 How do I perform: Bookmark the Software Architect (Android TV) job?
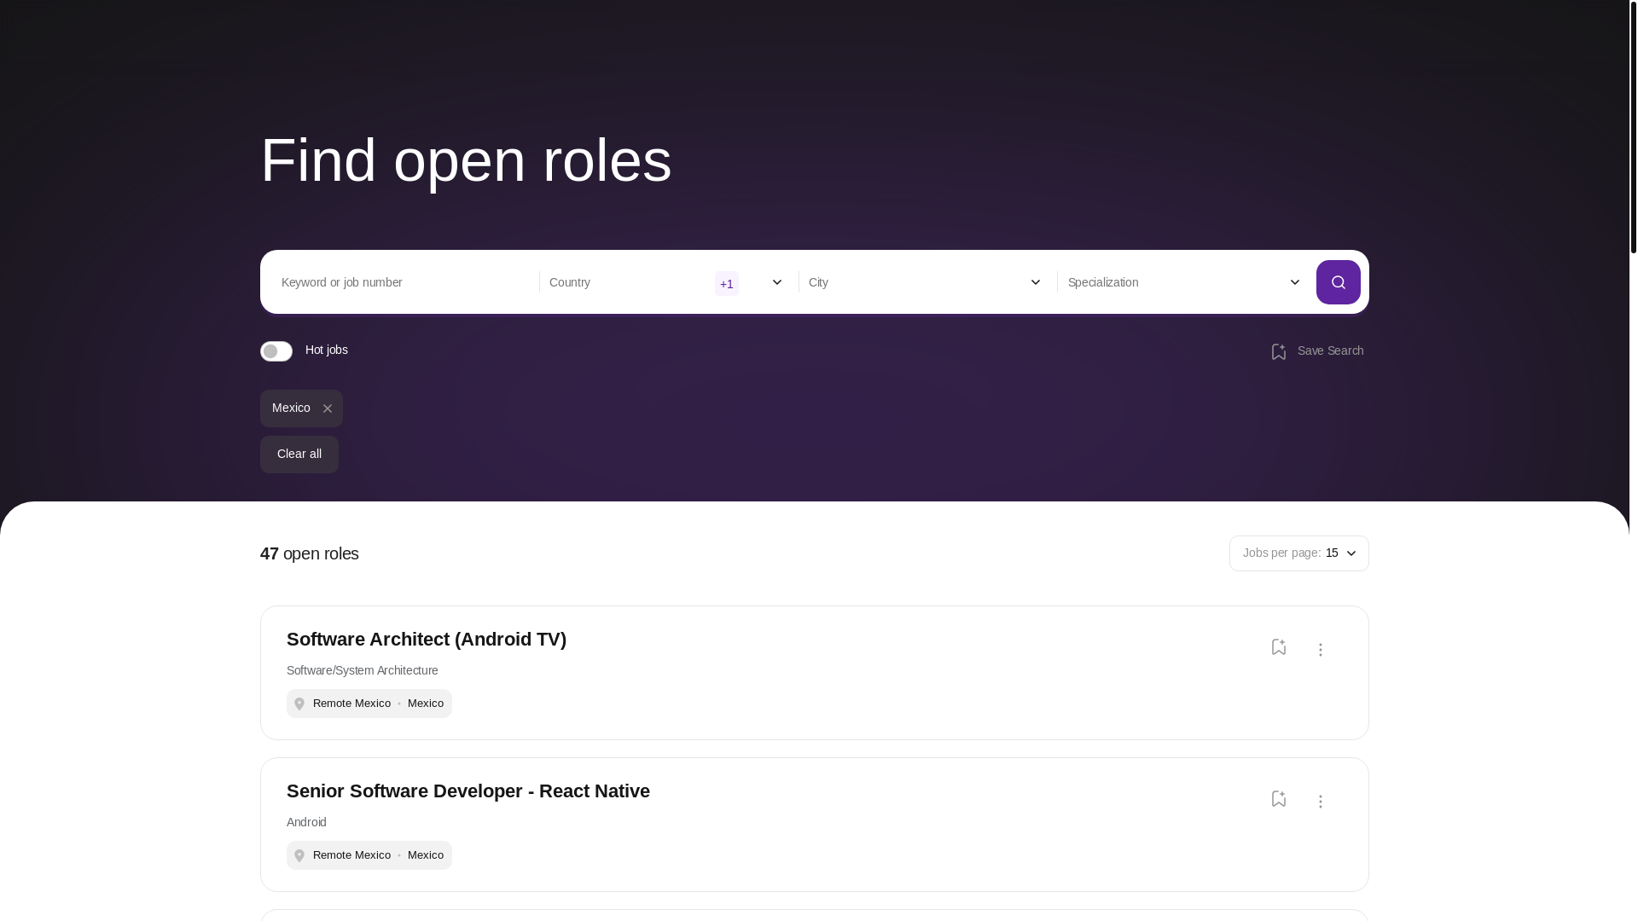[x=1278, y=646]
